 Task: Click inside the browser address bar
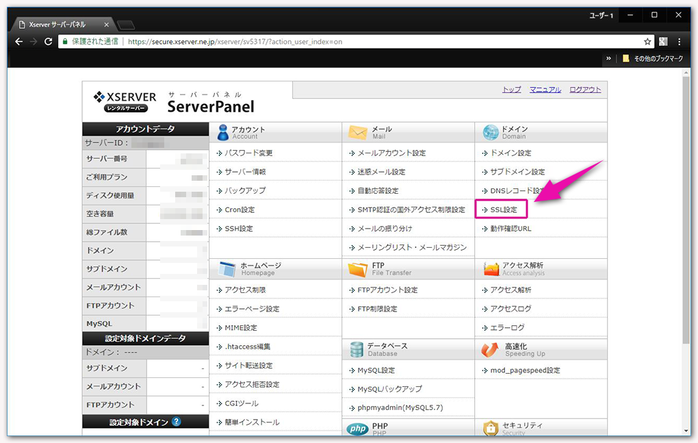[342, 41]
